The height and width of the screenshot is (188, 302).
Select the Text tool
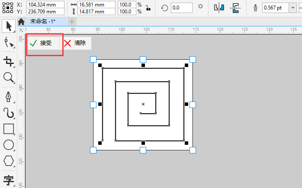coord(9,180)
